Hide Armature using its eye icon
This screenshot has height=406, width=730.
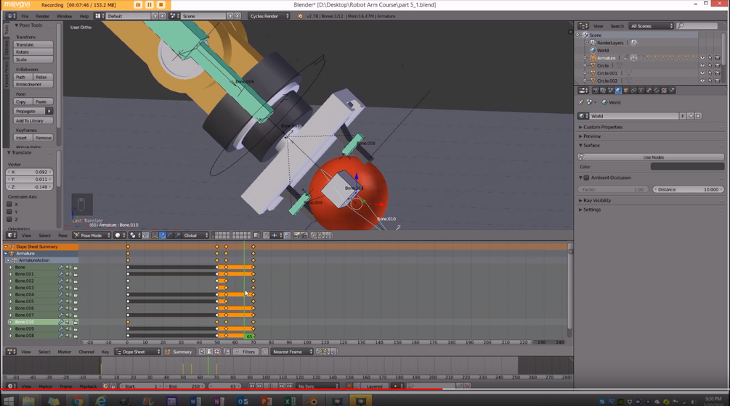click(x=702, y=58)
